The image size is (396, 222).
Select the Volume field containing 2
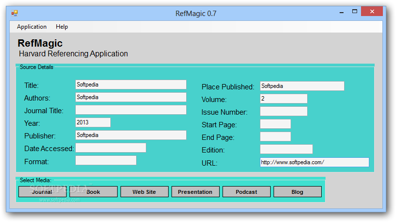(x=284, y=99)
